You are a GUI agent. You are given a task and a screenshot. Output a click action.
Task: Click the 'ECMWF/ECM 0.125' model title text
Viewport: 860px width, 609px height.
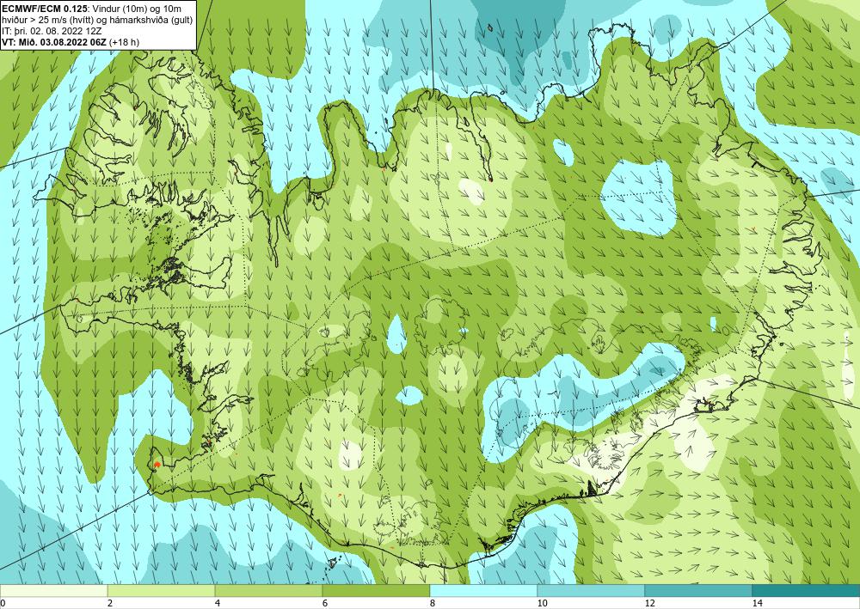point(44,9)
